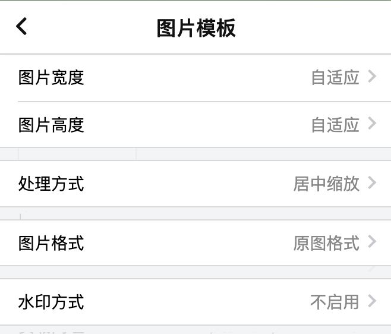Click the 图片模板 page title
Viewport: 391px width, 334px height.
point(196,28)
